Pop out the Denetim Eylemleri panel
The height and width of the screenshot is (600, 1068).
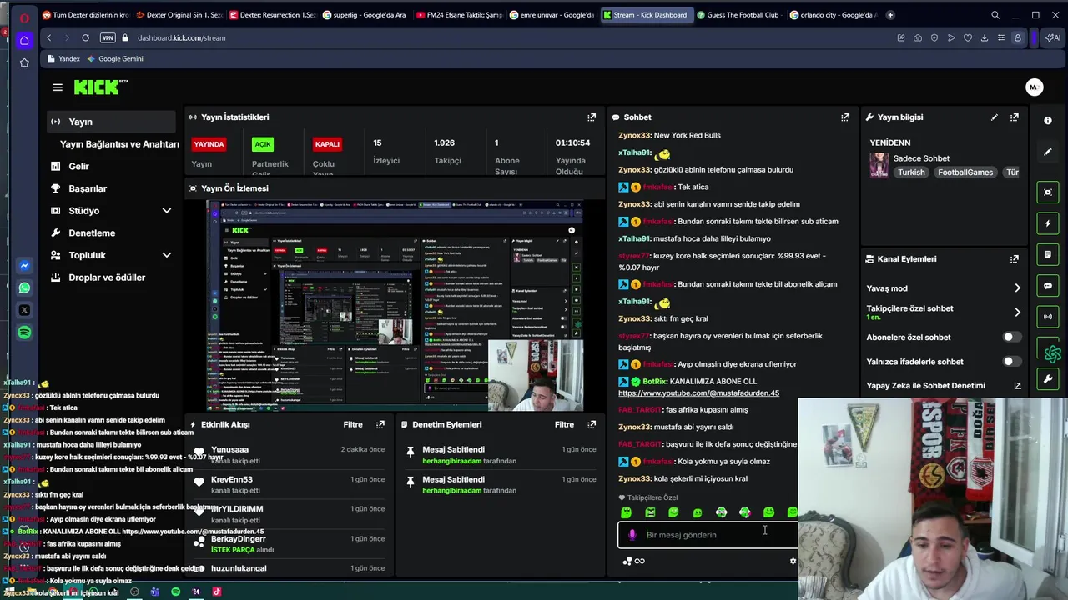point(592,424)
